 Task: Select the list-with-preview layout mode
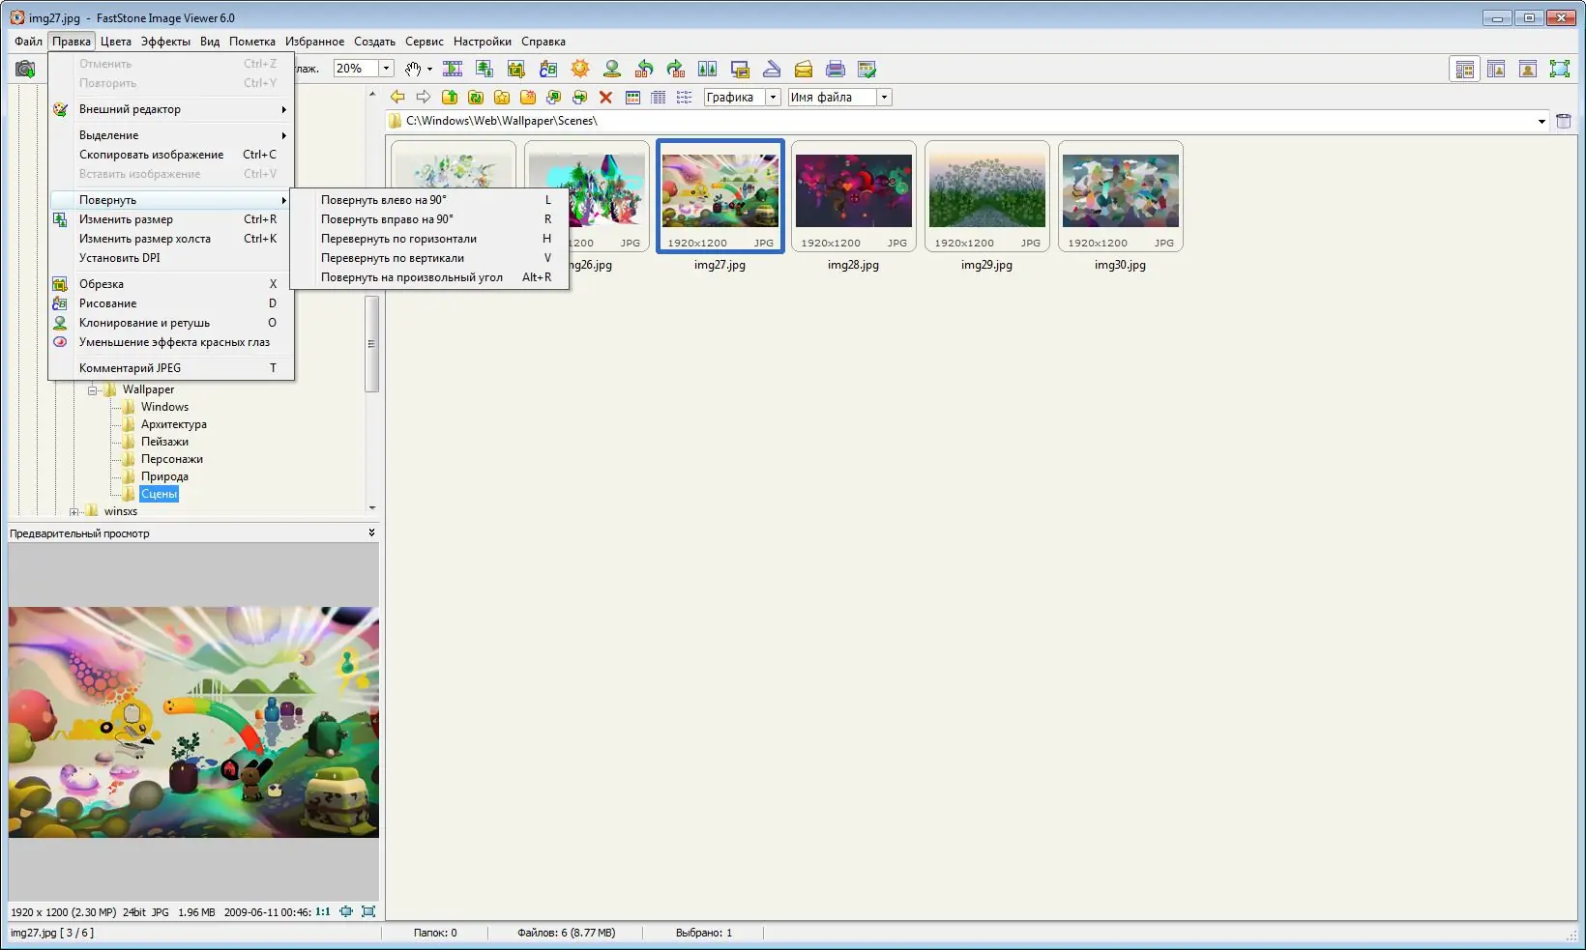click(x=1496, y=69)
